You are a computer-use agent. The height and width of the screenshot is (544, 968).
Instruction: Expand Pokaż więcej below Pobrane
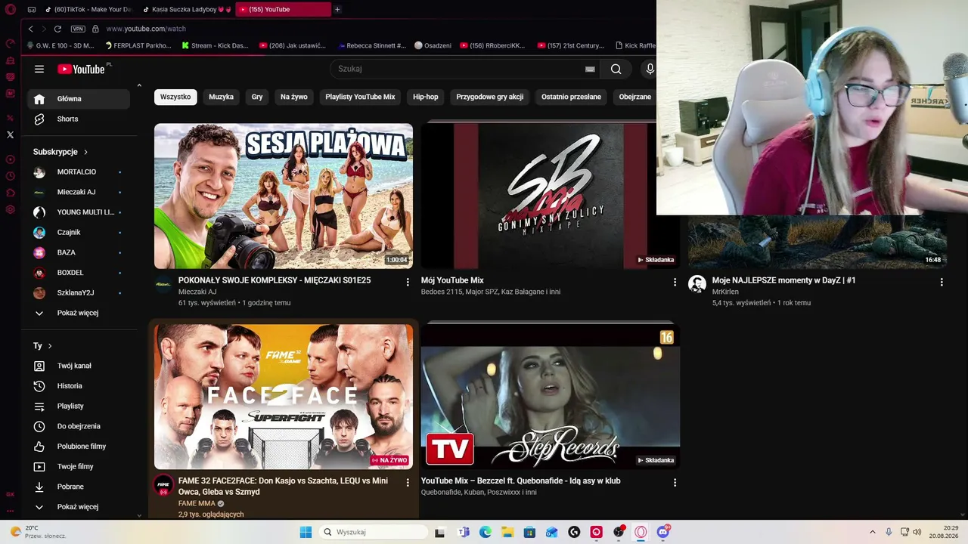point(79,507)
